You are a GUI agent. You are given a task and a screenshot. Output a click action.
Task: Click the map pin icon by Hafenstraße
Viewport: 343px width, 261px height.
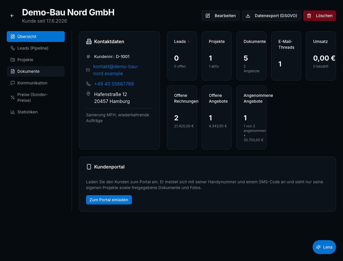(x=88, y=94)
